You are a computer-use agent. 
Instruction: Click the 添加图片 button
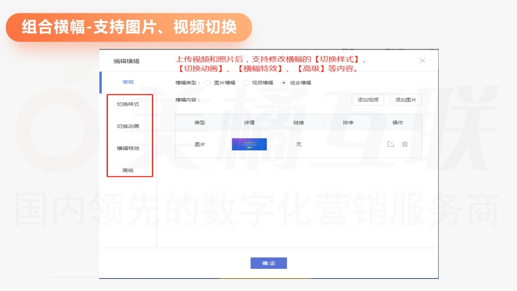tap(406, 100)
